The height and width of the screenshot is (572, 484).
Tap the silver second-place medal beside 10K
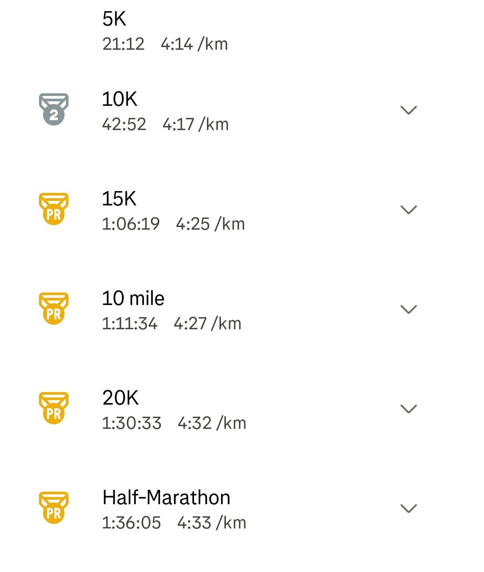[x=54, y=109]
